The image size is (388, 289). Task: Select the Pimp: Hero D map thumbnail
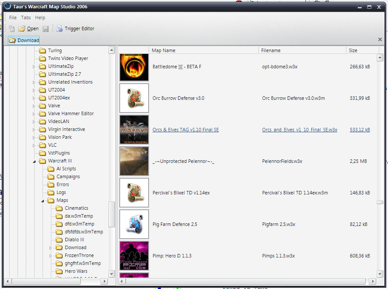pos(134,256)
